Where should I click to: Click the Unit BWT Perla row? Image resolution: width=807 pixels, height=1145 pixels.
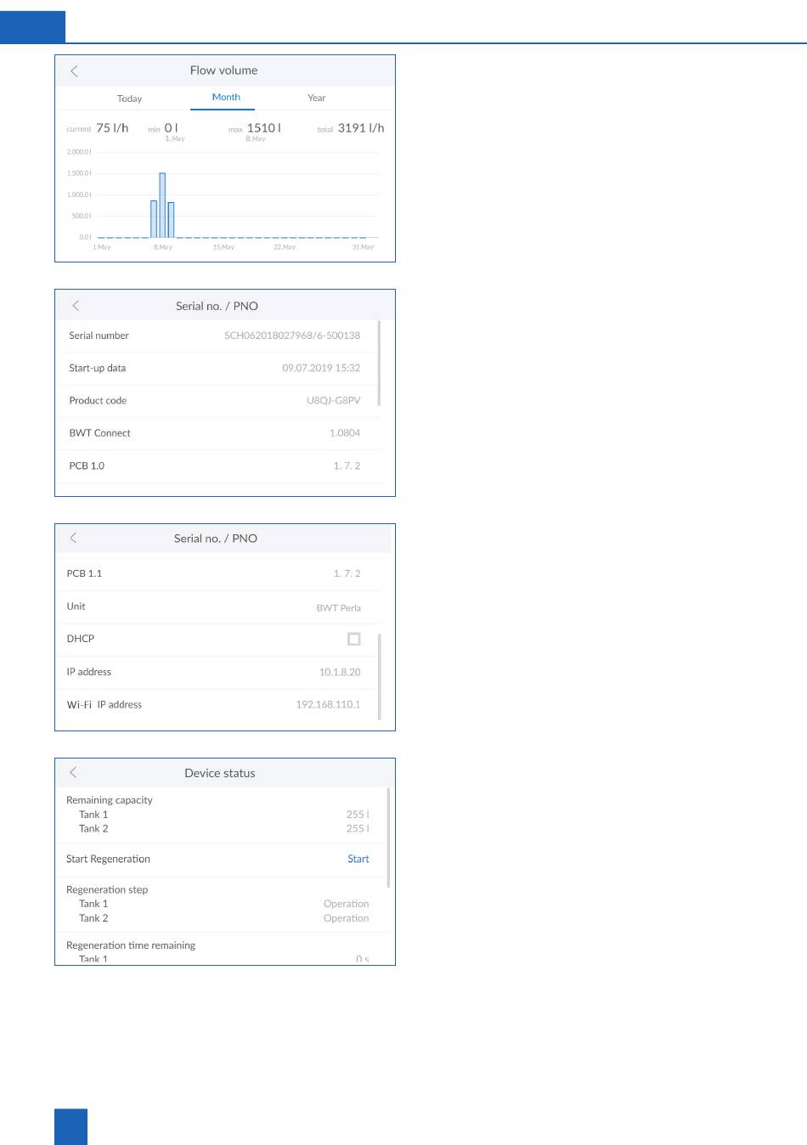click(x=215, y=607)
